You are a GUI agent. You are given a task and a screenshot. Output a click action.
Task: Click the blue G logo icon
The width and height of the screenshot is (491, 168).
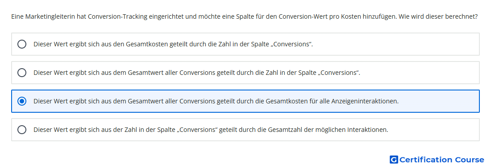394,160
